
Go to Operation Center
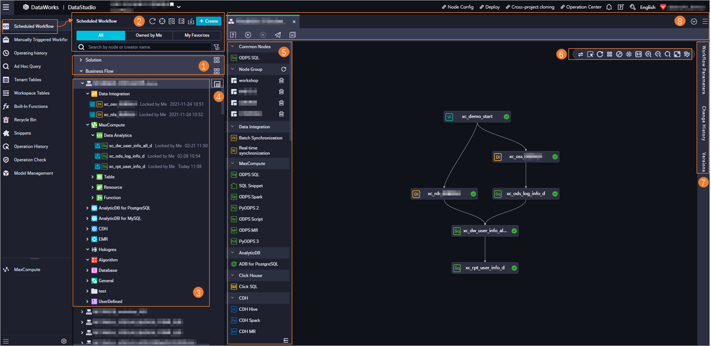point(581,7)
